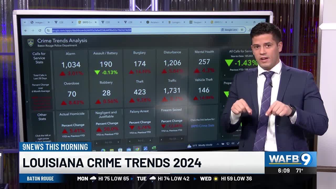The width and height of the screenshot is (336, 189).
Task: Click the Disturbance value 1,206
Action: coord(172,63)
